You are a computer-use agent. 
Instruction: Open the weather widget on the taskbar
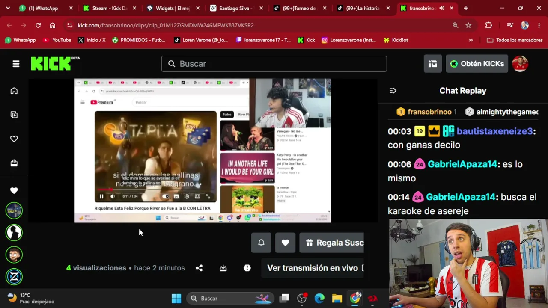tap(31, 298)
